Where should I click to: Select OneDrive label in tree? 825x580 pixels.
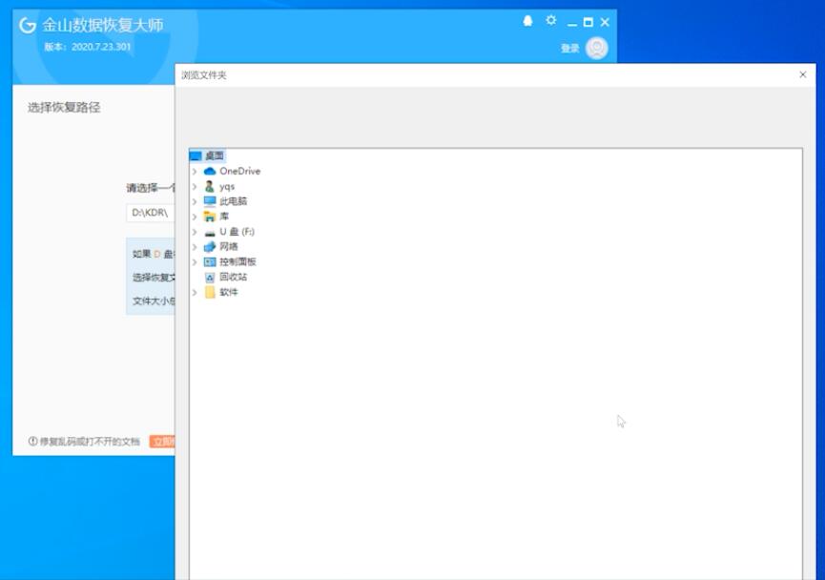240,171
